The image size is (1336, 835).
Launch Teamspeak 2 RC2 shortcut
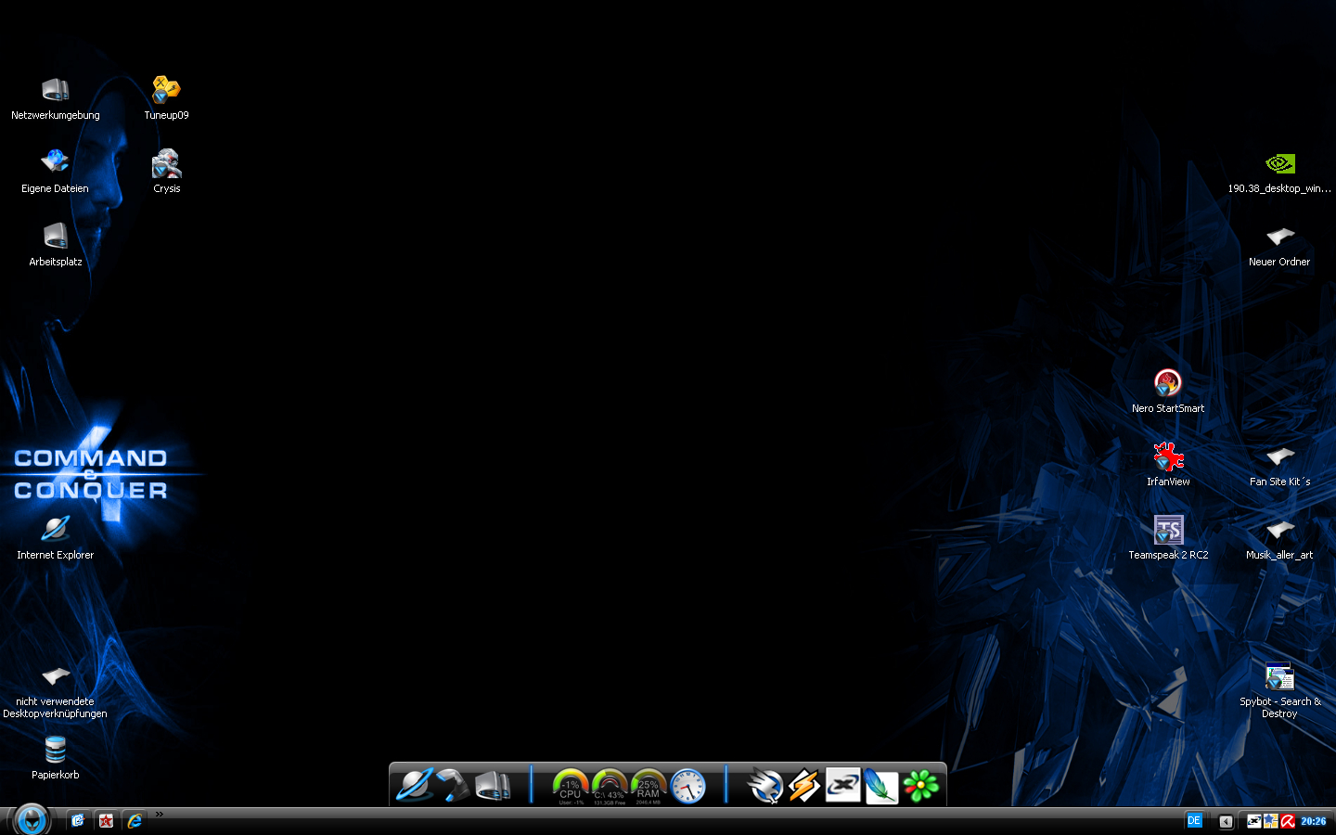point(1168,538)
